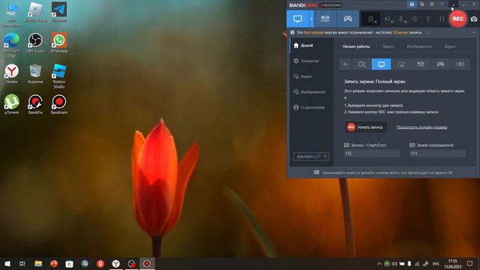Open µTorrent desktop shortcut
Viewport: 480px width, 270px height.
point(11,104)
